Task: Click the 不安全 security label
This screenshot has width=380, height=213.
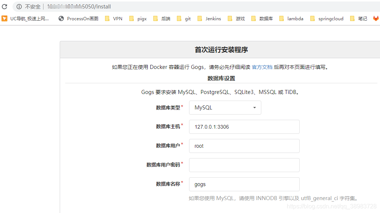Action: tap(33, 7)
